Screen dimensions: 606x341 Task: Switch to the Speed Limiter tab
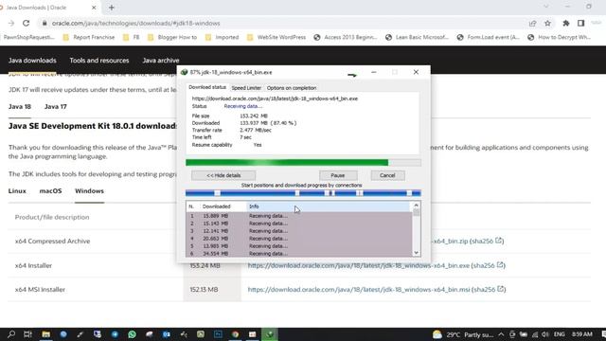(246, 88)
